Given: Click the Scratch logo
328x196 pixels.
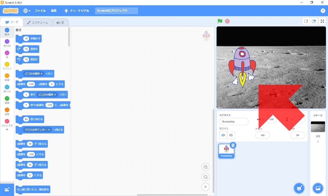Looking at the screenshot, I should [10, 11].
